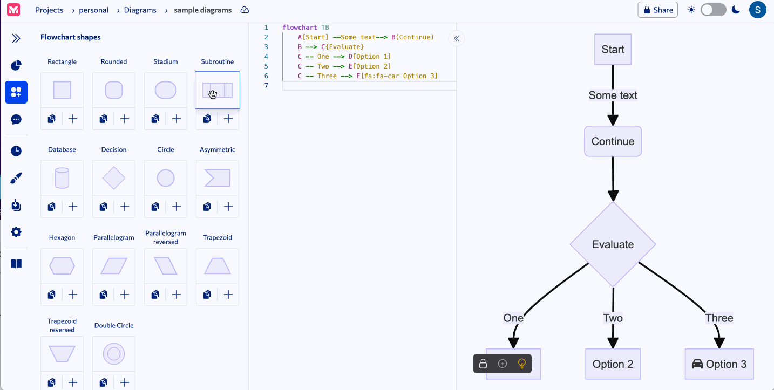
Task: Click the Option 2 node
Action: click(x=613, y=364)
